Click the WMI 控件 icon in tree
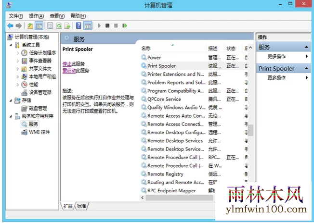 coord(24,132)
